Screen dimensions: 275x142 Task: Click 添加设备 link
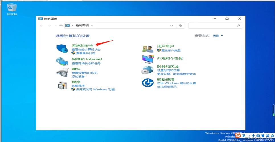click(78, 76)
